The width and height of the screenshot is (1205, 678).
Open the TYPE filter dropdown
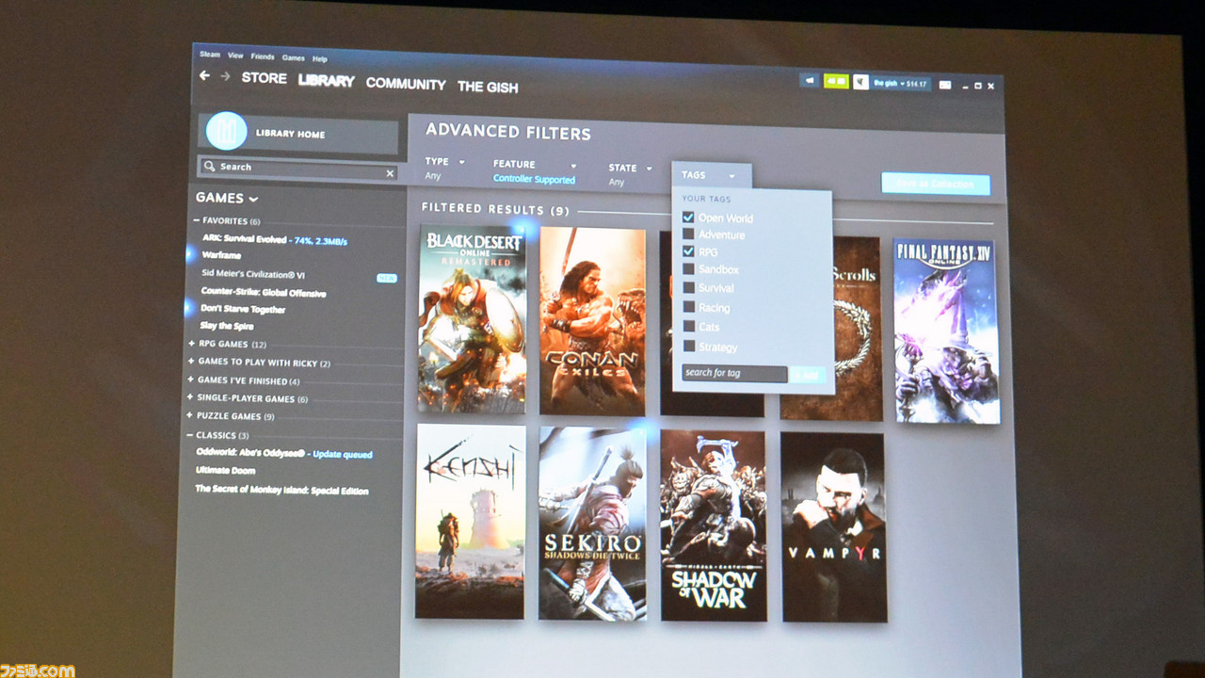pos(444,162)
